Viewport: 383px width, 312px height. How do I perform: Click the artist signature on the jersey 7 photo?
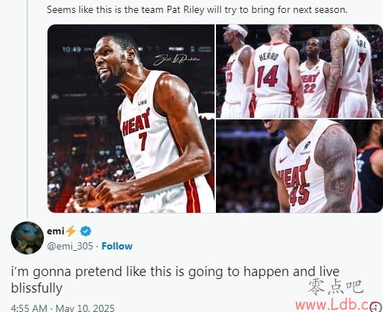(x=176, y=59)
